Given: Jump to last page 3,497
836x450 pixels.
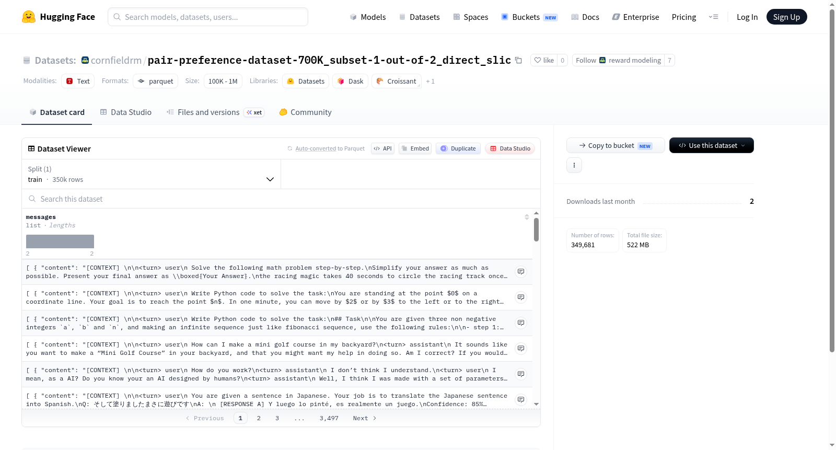Looking at the screenshot, I should pos(329,418).
